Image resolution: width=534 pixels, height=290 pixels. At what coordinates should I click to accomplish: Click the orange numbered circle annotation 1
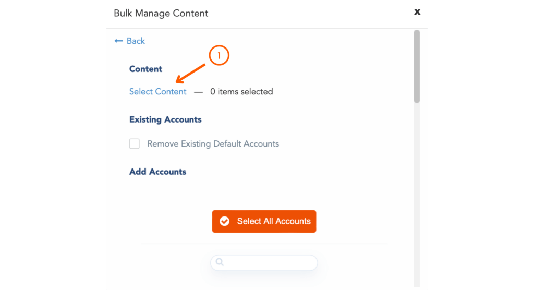point(219,55)
